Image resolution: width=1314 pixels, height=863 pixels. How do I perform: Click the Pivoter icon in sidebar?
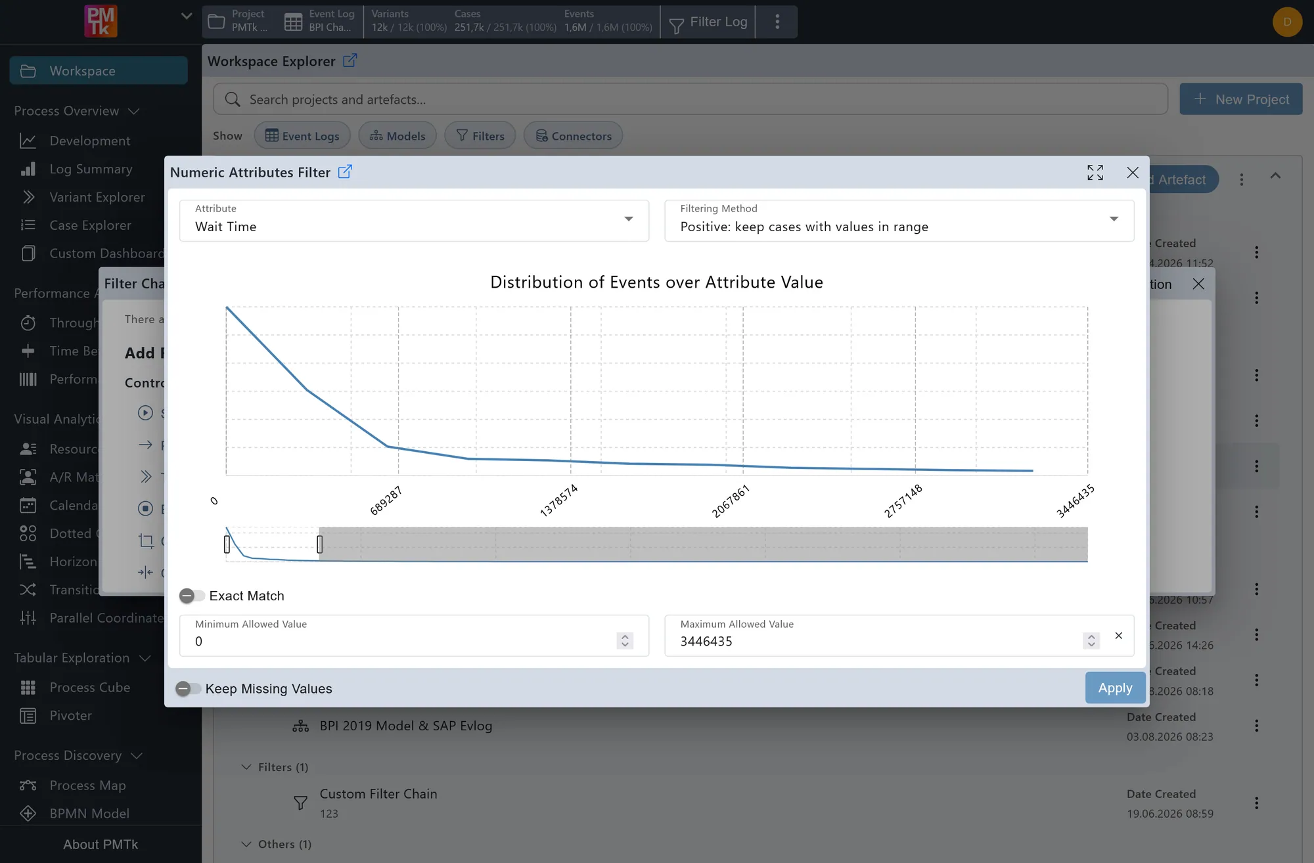(x=28, y=716)
